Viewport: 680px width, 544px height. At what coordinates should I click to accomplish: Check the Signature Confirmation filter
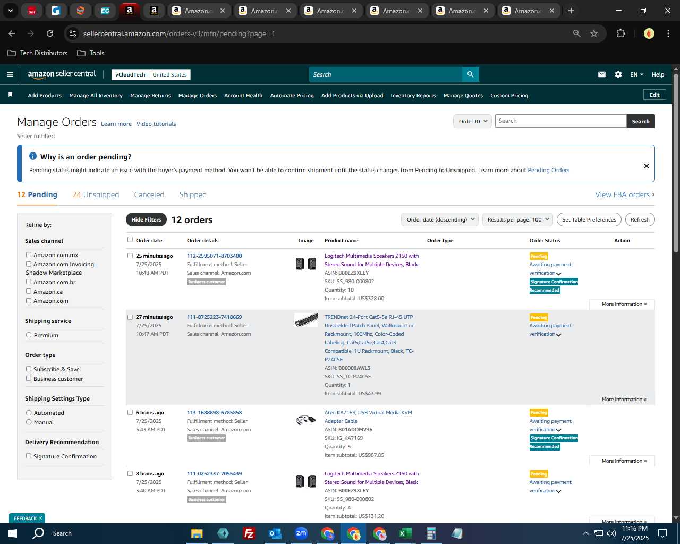pyautogui.click(x=29, y=456)
